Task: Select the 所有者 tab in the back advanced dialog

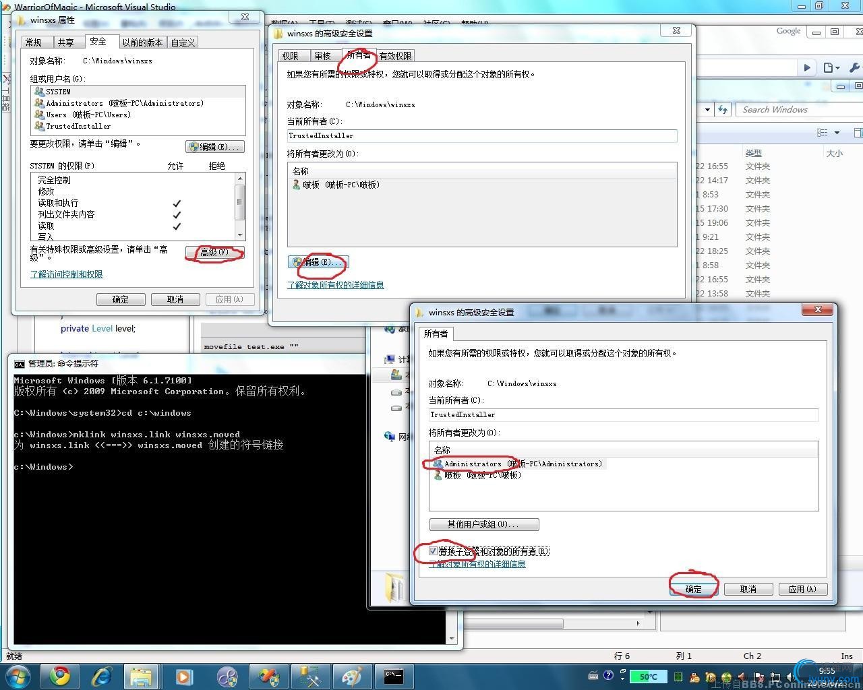Action: pyautogui.click(x=359, y=55)
